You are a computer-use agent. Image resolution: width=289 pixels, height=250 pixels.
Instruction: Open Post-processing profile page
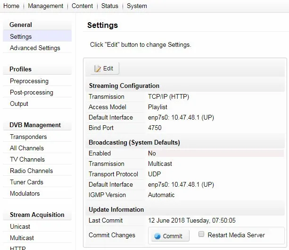click(32, 92)
